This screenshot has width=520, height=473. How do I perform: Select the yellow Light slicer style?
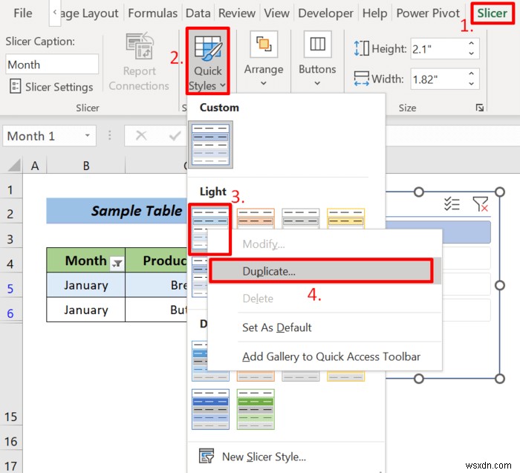[x=345, y=218]
